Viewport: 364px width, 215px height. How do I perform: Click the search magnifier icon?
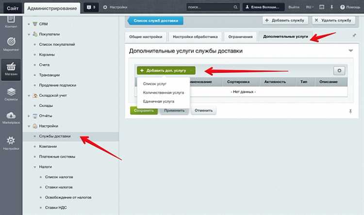tap(235, 7)
